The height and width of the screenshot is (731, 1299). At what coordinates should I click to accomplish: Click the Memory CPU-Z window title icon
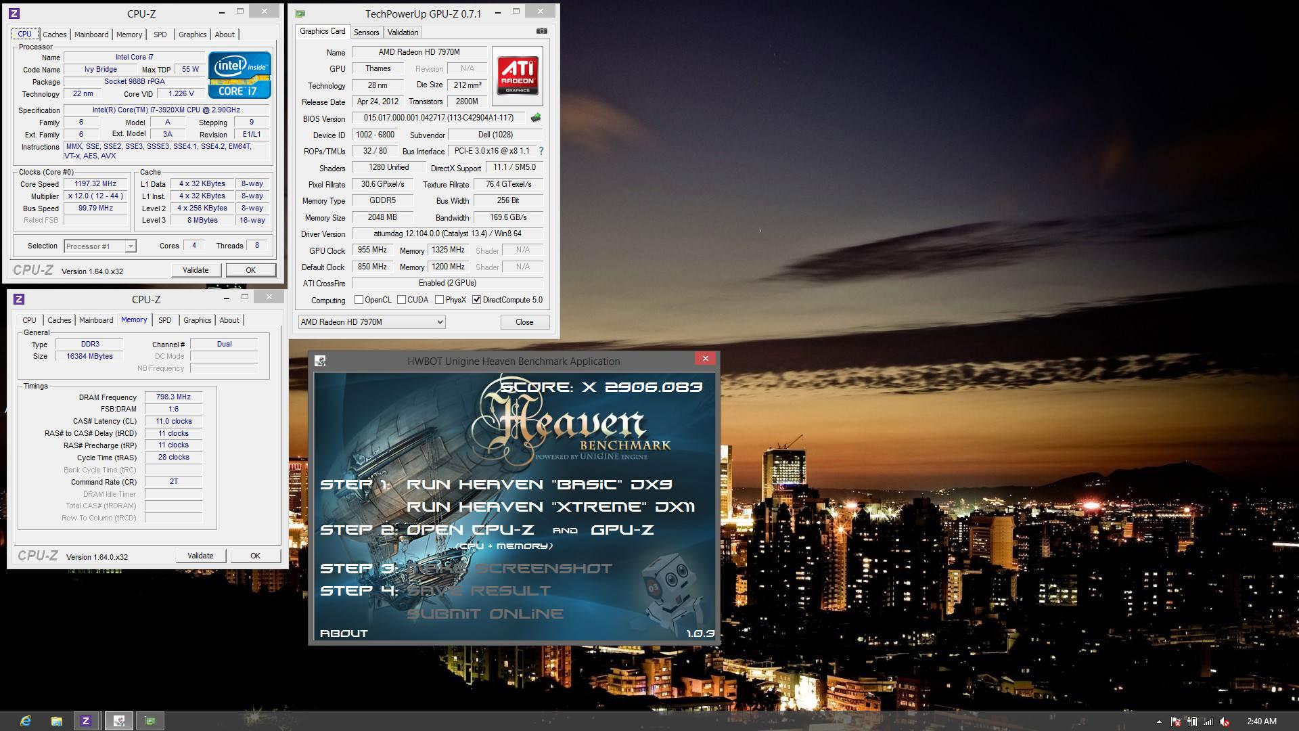19,299
